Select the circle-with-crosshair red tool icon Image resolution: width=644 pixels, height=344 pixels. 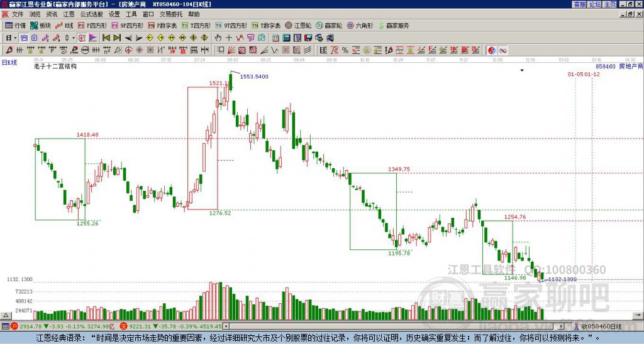pos(128,50)
